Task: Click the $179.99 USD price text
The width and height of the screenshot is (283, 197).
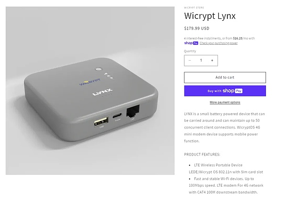Action: (x=197, y=28)
